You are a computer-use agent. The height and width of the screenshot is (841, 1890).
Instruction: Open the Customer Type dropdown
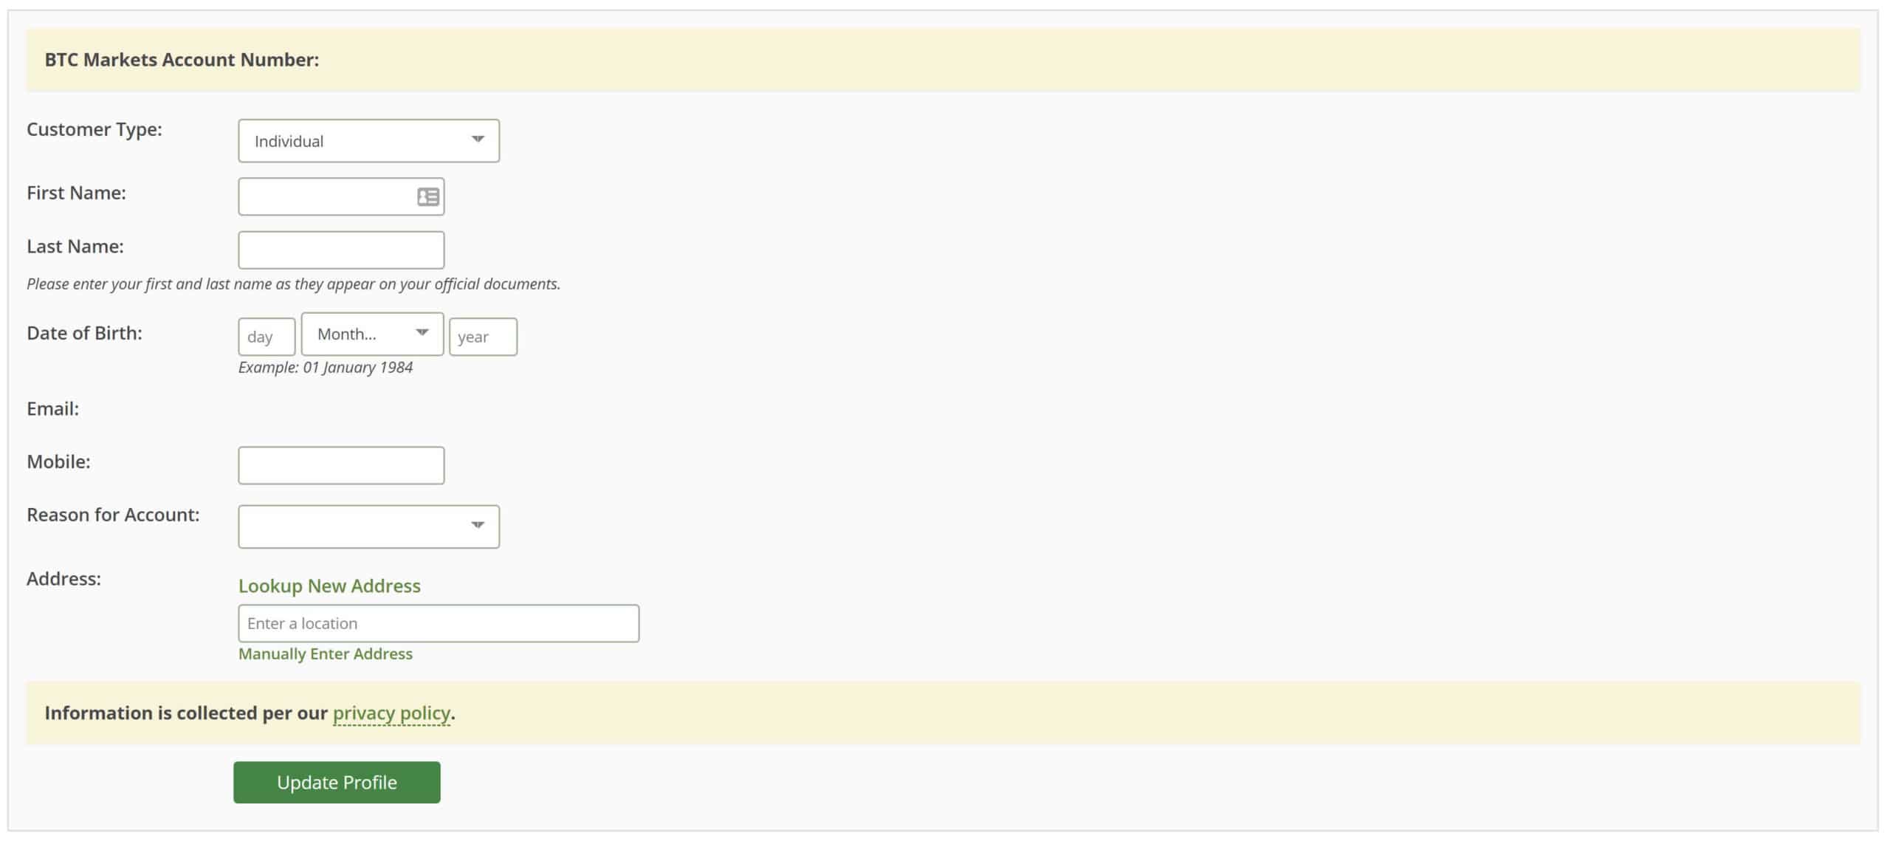(x=369, y=140)
